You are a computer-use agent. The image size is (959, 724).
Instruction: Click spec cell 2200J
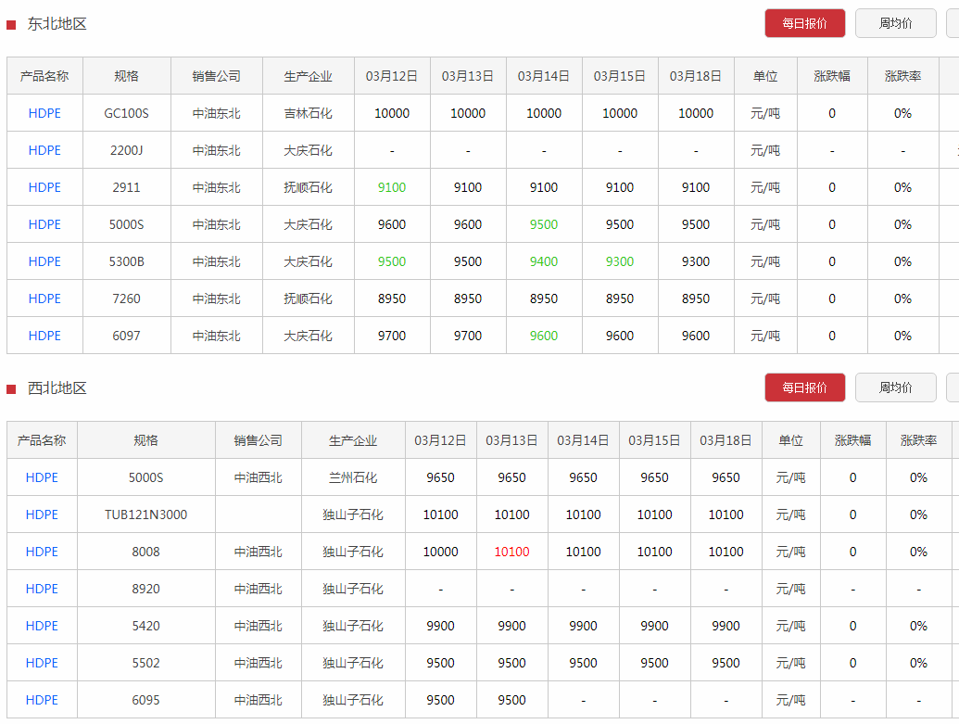tap(127, 150)
